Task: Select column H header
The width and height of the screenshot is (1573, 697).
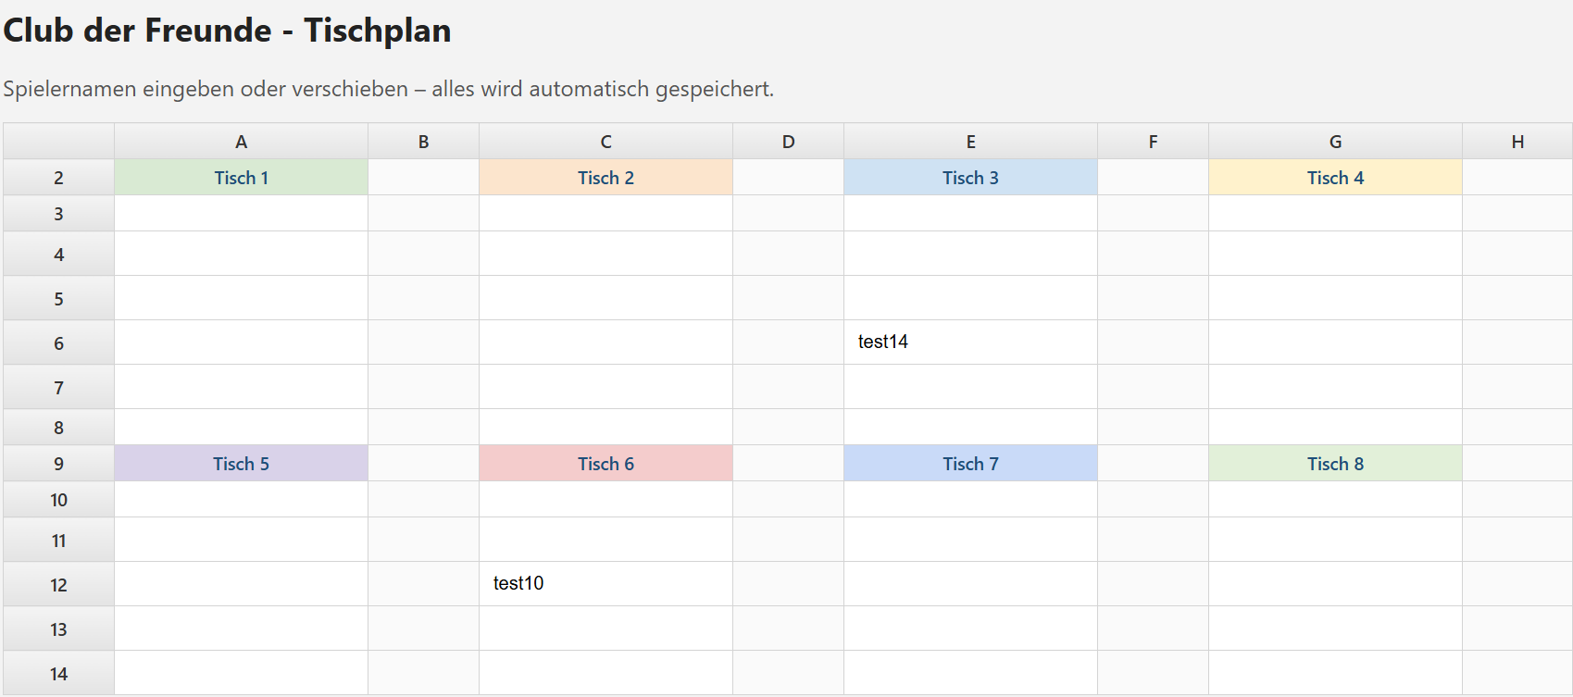Action: click(1517, 141)
